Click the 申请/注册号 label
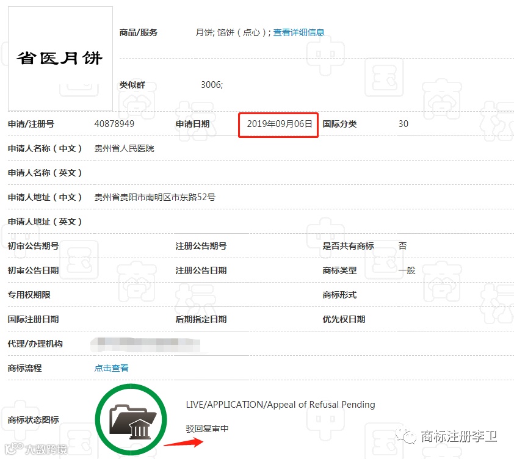Screen dimensions: 514x459 point(31,124)
